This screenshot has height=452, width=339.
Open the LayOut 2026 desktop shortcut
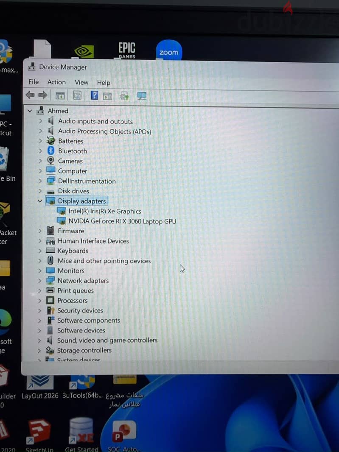pos(40,387)
